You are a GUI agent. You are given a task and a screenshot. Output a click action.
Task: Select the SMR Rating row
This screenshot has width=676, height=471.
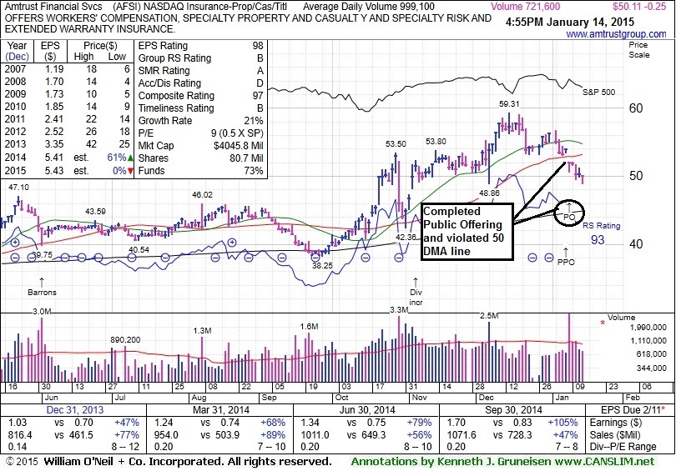tap(201, 71)
